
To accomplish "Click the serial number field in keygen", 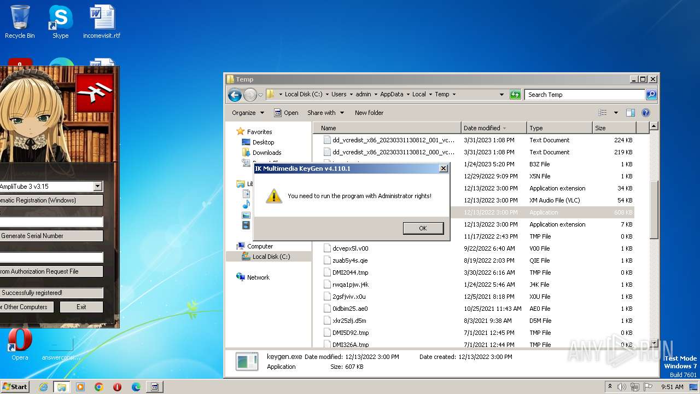I will coord(51,222).
